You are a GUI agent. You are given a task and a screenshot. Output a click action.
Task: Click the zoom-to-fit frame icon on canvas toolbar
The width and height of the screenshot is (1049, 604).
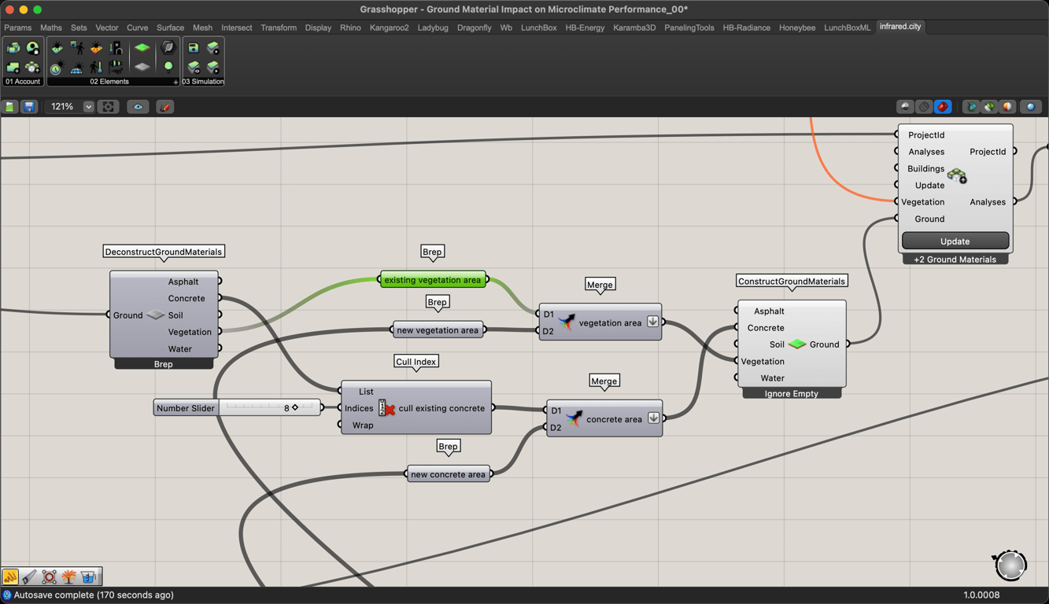tap(109, 106)
